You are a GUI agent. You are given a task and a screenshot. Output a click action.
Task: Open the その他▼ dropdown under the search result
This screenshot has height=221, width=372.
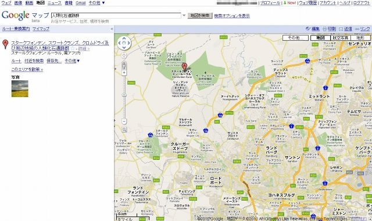(72, 60)
